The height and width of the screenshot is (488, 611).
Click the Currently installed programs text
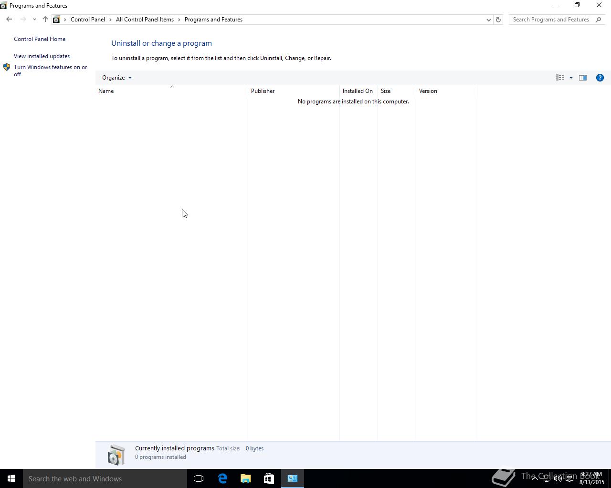(x=175, y=448)
